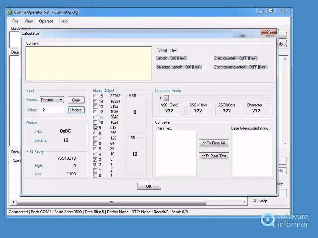Click OK to close the Calculator
The image size is (318, 238).
click(x=149, y=186)
